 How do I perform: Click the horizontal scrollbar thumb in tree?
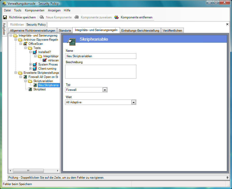tap(28, 171)
